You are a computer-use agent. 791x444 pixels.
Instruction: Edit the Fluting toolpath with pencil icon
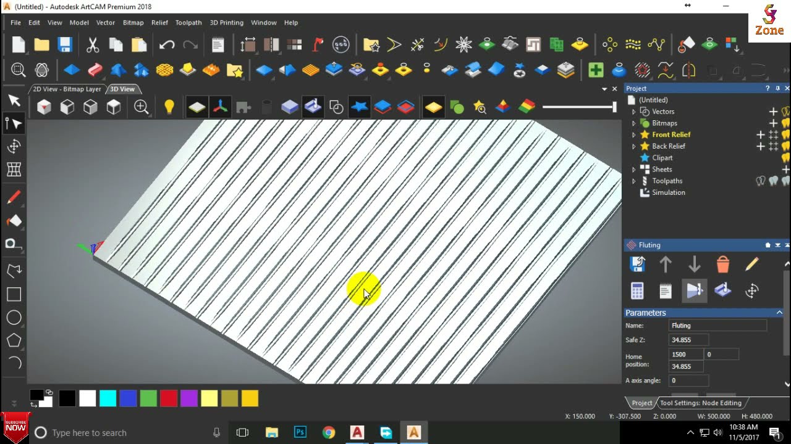pyautogui.click(x=751, y=265)
